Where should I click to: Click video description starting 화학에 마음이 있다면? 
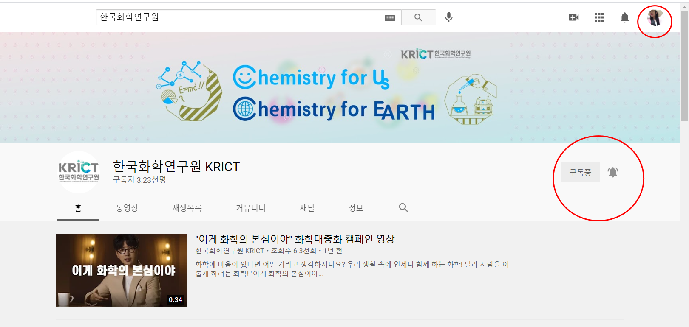pyautogui.click(x=352, y=269)
